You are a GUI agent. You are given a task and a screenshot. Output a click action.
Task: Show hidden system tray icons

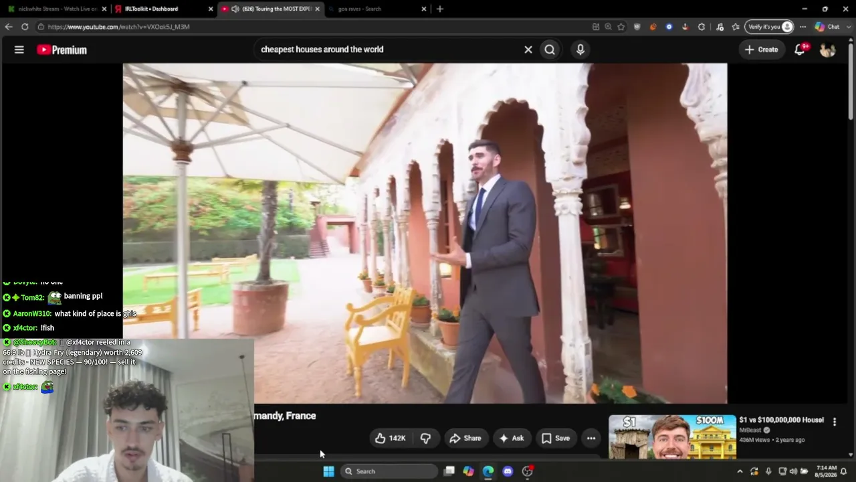click(x=740, y=471)
